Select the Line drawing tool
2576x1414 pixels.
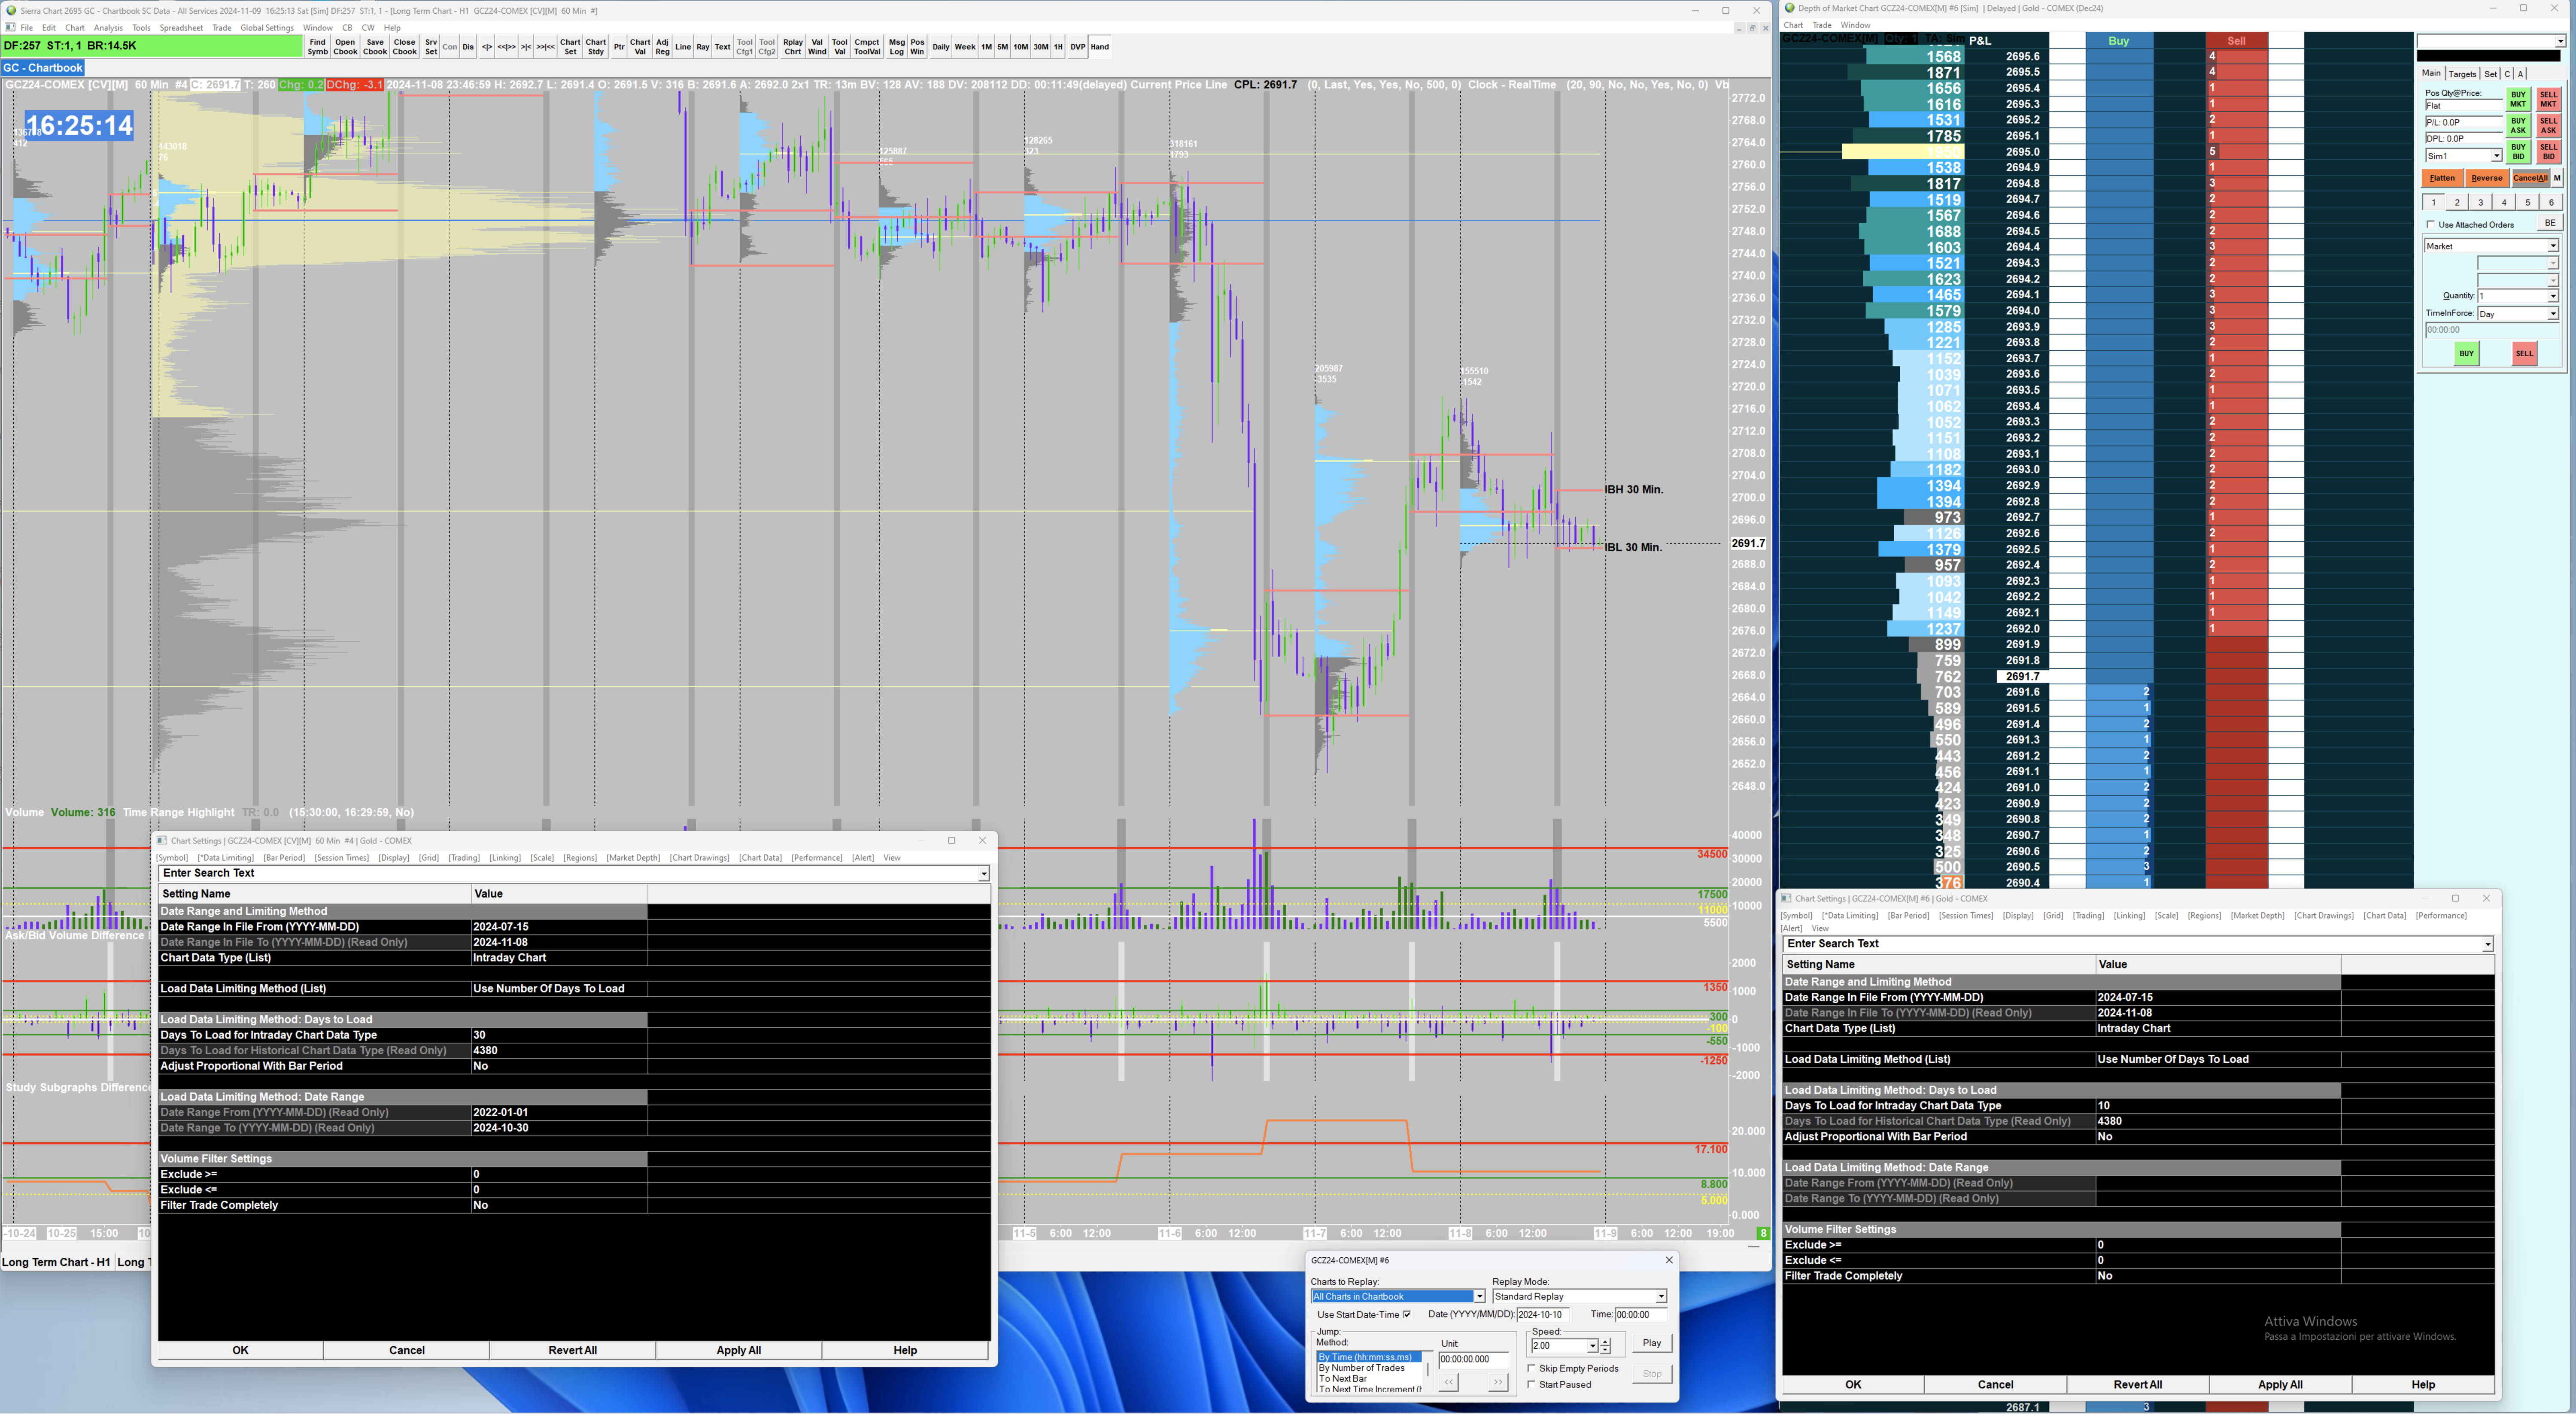tap(683, 47)
